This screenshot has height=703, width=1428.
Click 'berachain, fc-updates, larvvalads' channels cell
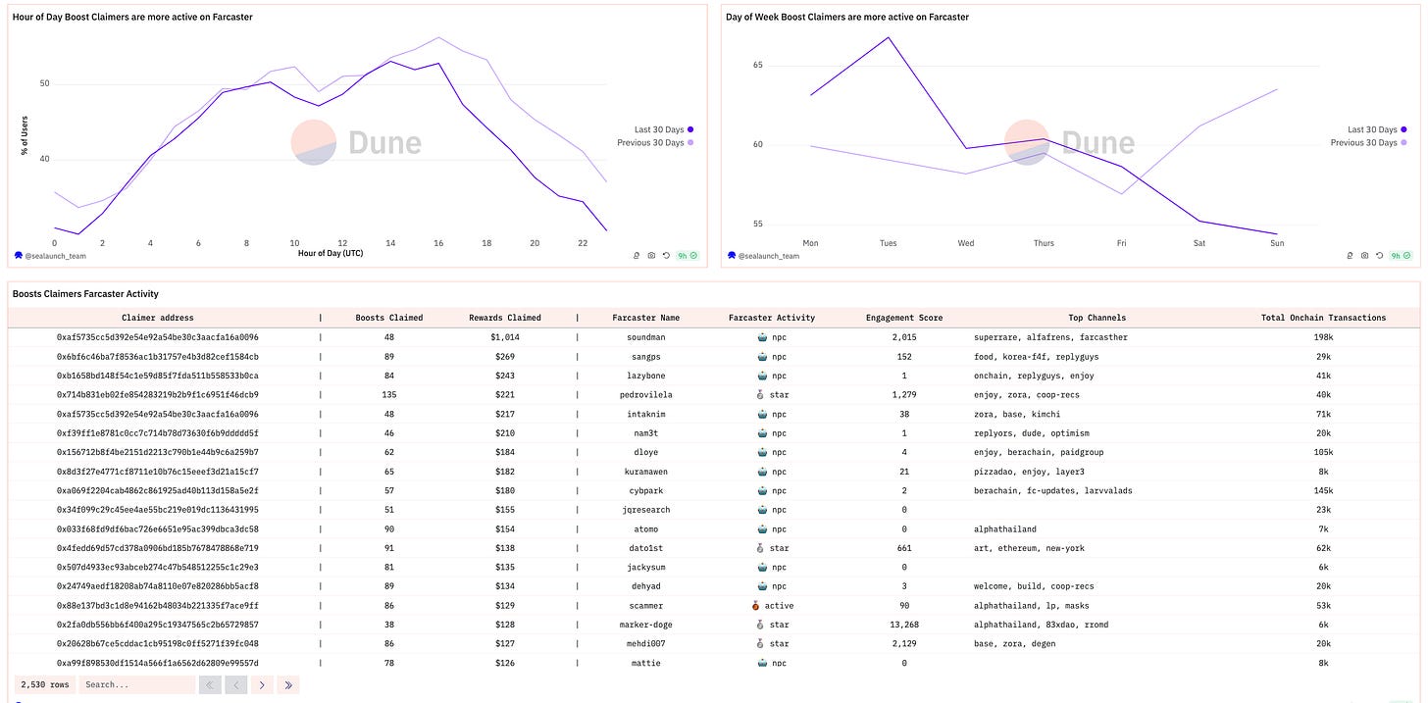[x=1053, y=490]
